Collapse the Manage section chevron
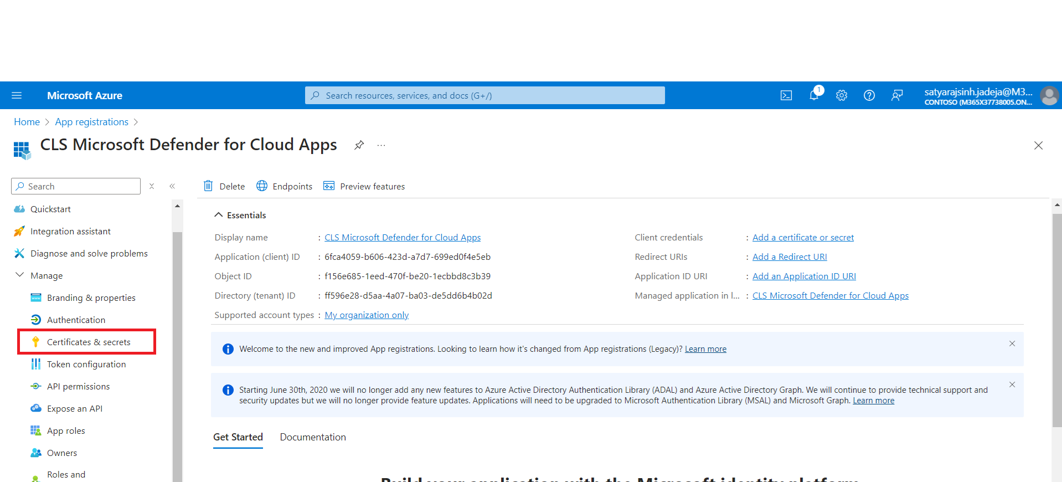The width and height of the screenshot is (1062, 482). 19,275
